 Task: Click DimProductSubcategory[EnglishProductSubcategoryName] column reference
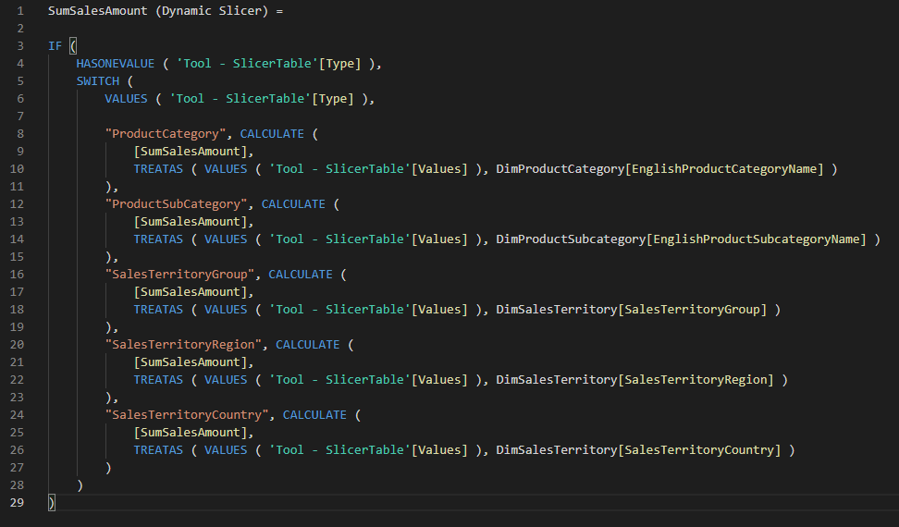[x=681, y=239]
